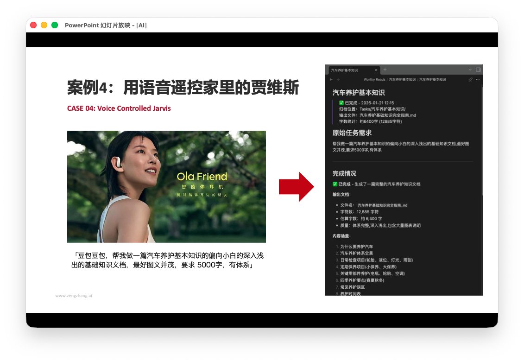Toggle the 已完成 - 2026-01-21 12:15 checkbox
Image resolution: width=524 pixels, height=362 pixels.
pos(341,102)
